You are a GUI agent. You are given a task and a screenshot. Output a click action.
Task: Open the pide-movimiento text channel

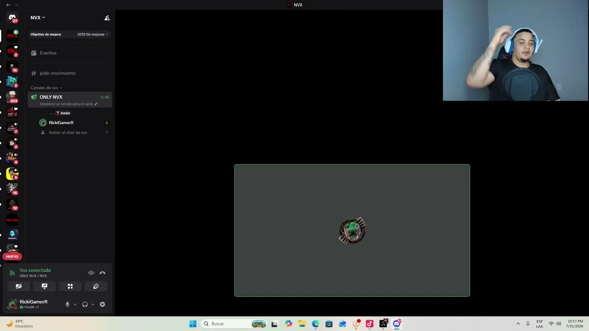(x=69, y=73)
